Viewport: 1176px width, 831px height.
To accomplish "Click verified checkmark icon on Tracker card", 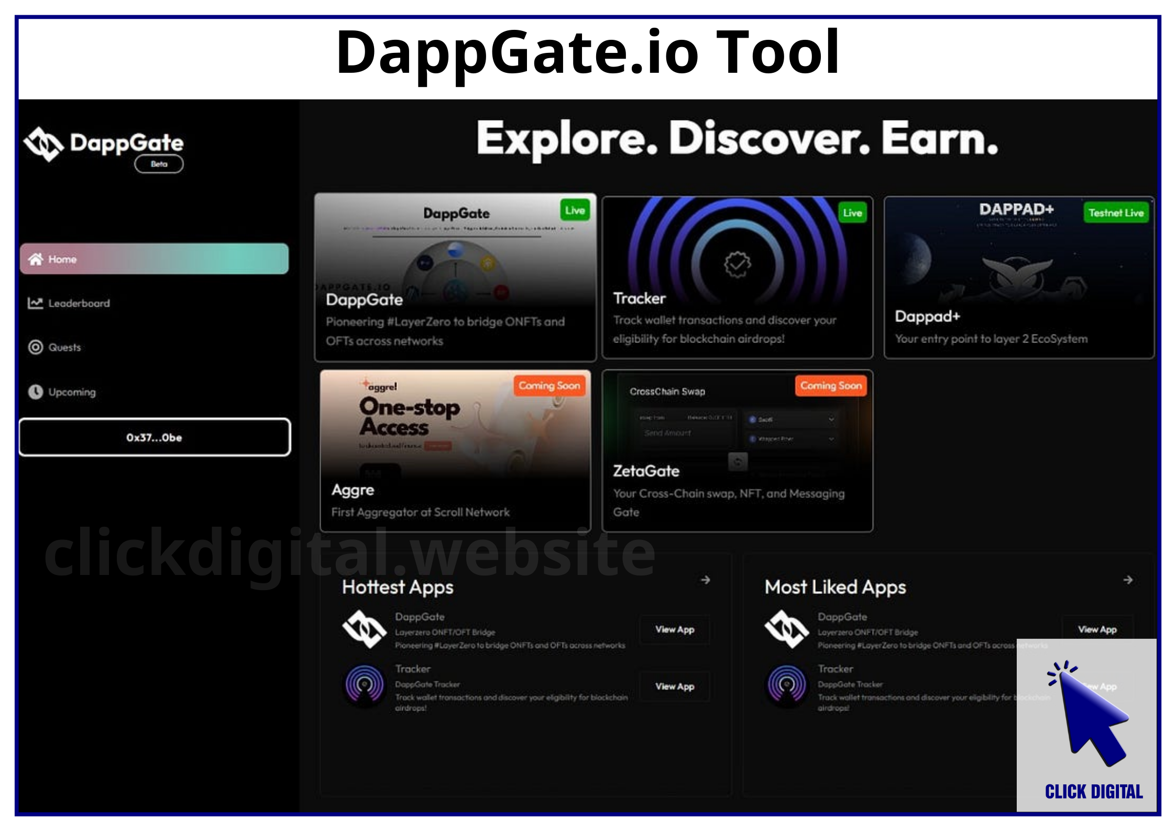I will click(x=737, y=264).
